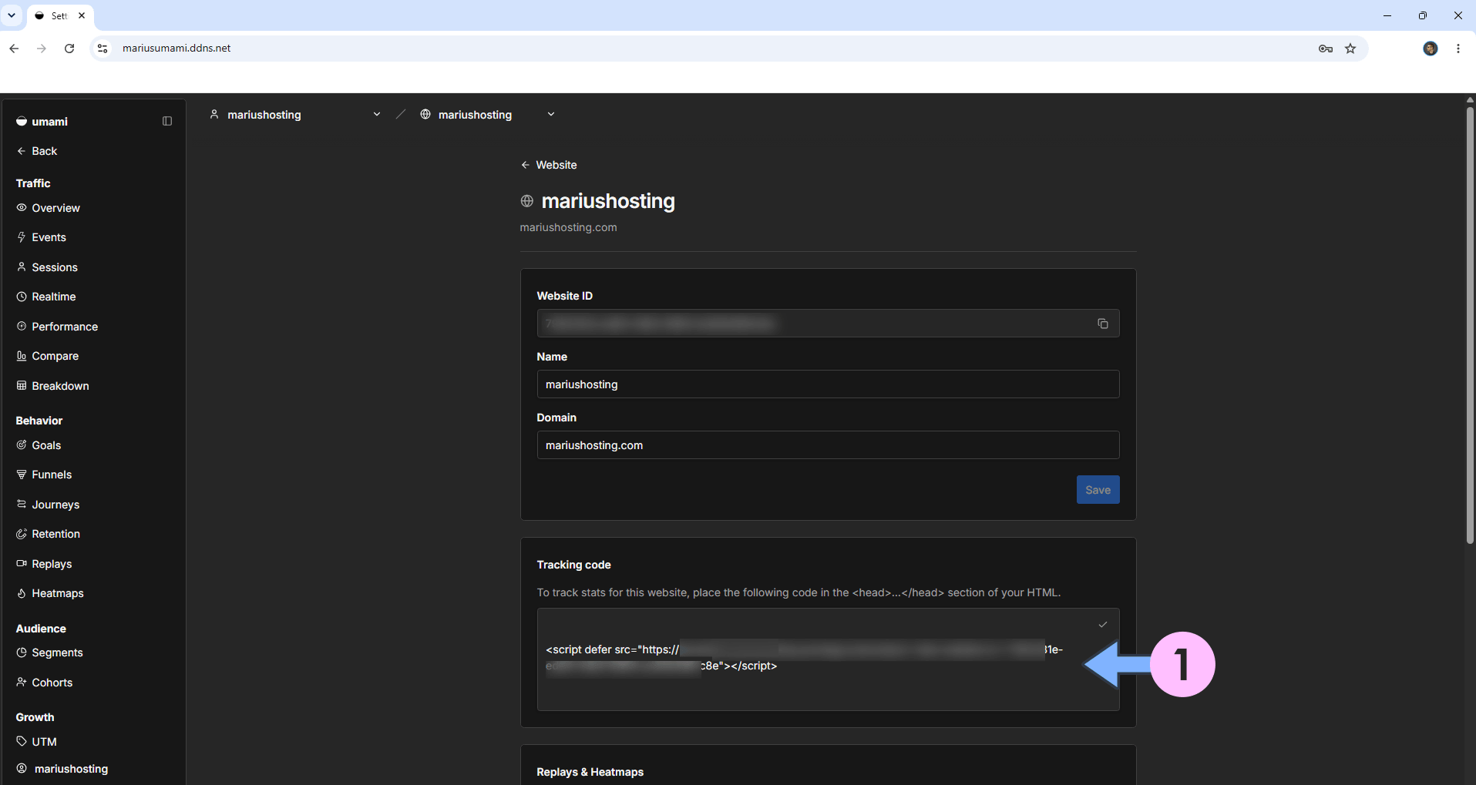Viewport: 1476px width, 785px height.
Task: Open the Chrome three-dot menu
Action: [x=1458, y=49]
